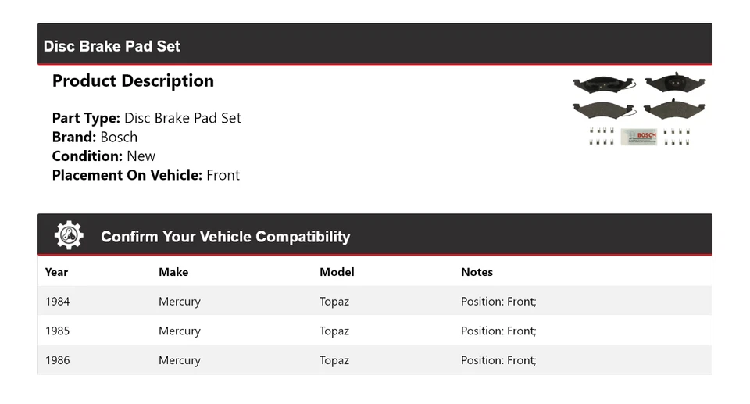750x404 pixels.
Task: Click the Condition: New line
Action: [x=104, y=156]
